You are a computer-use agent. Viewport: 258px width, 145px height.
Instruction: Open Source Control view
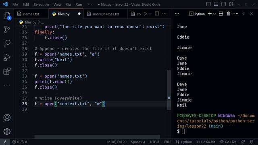click(7, 29)
